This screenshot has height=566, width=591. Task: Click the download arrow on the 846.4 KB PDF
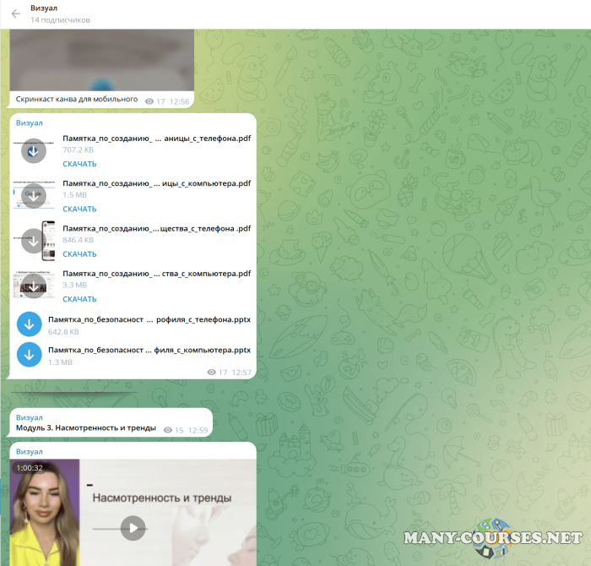click(33, 241)
